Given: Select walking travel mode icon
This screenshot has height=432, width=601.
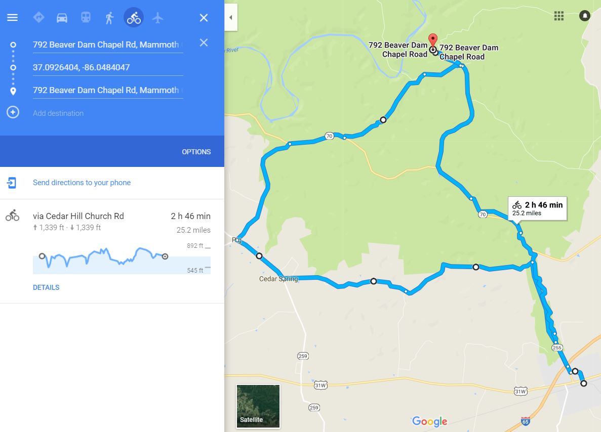Looking at the screenshot, I should (x=110, y=18).
